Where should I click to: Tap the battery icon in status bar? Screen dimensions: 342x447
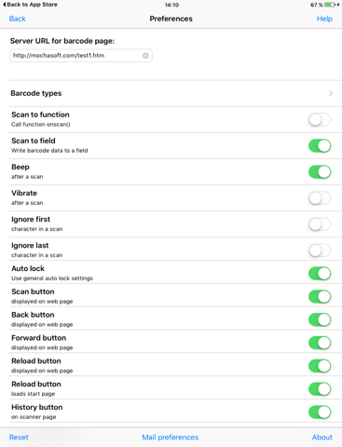[x=330, y=5]
